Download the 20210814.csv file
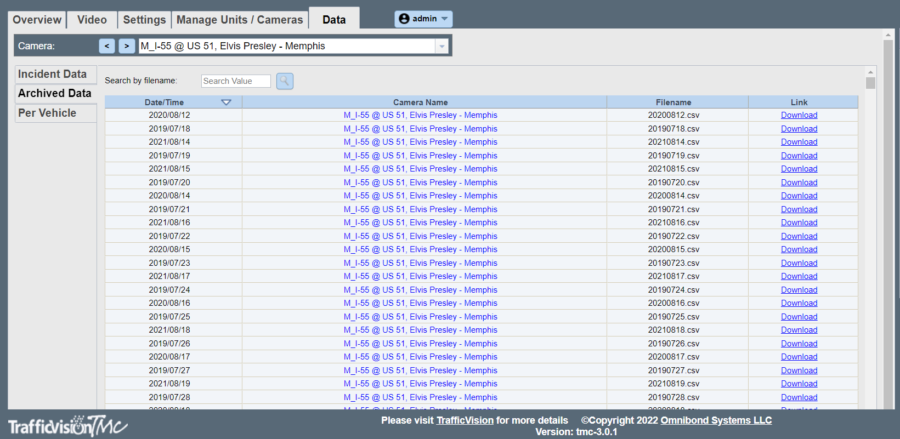 point(799,142)
